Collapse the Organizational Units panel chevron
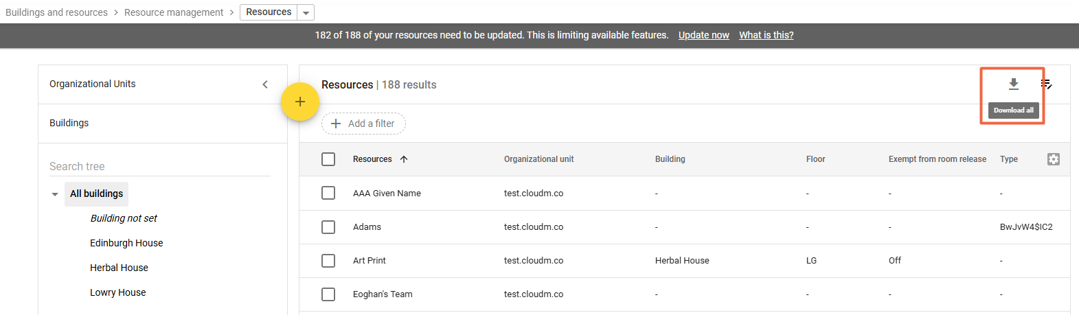Screen dimensions: 1079x315 click(265, 84)
